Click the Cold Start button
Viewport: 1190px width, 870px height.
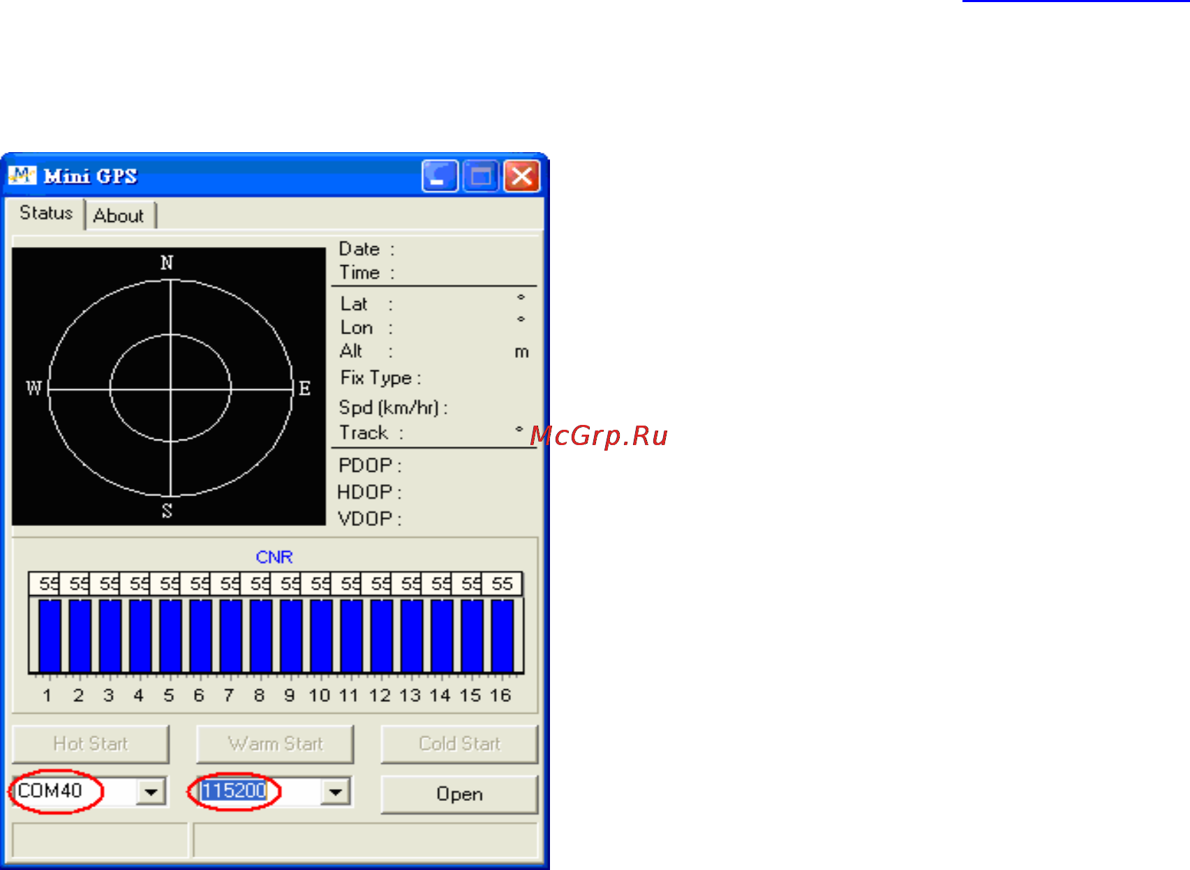[x=459, y=744]
